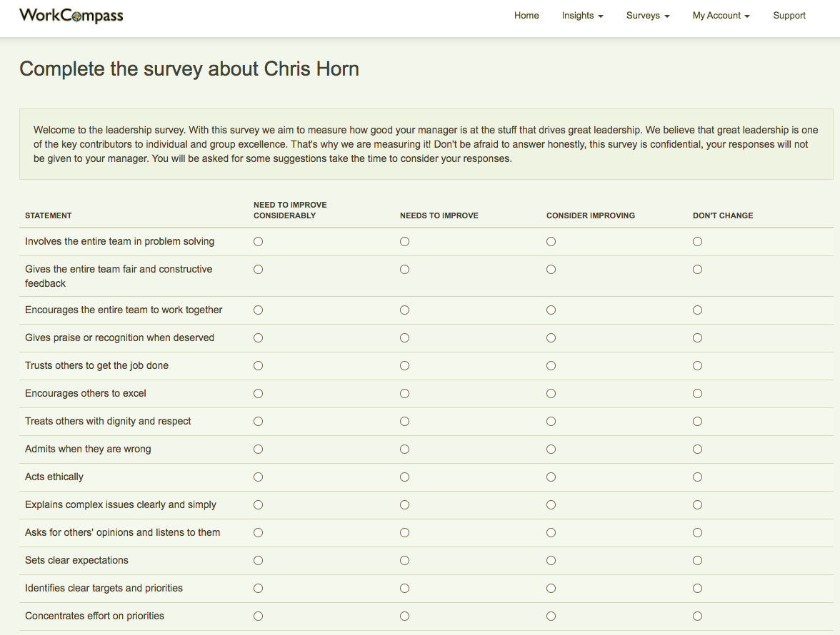Screen dimensions: 840x635
Task: Open the Surveys dropdown menu
Action: pos(647,15)
